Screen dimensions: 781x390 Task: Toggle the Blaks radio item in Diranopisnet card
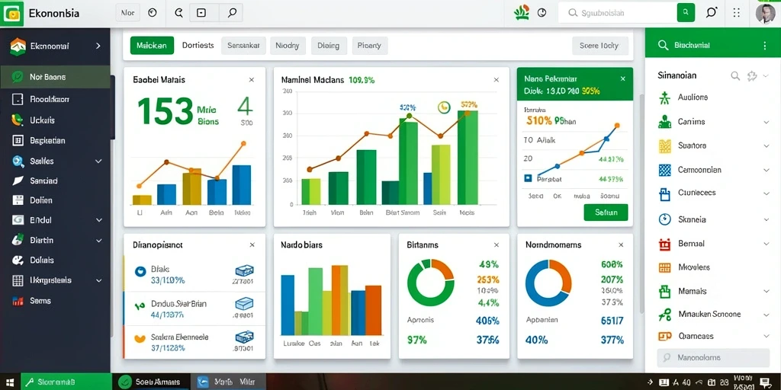[140, 271]
